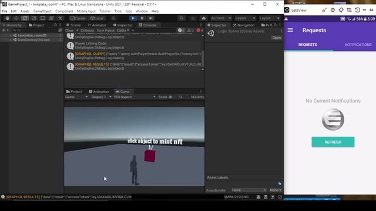This screenshot has height=211, width=376.
Task: Select the custom editor tools icon
Action: 60,18
